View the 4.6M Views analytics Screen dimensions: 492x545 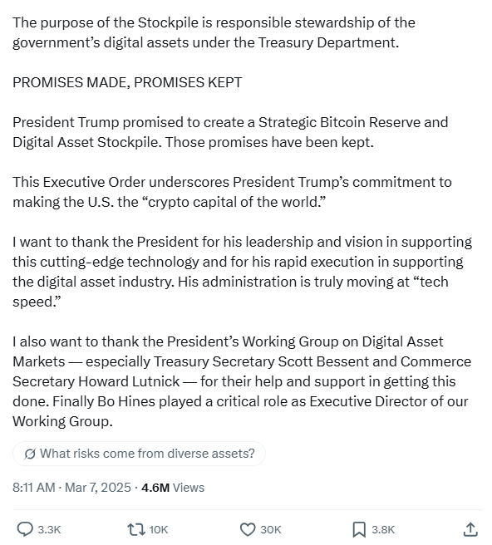coord(173,488)
